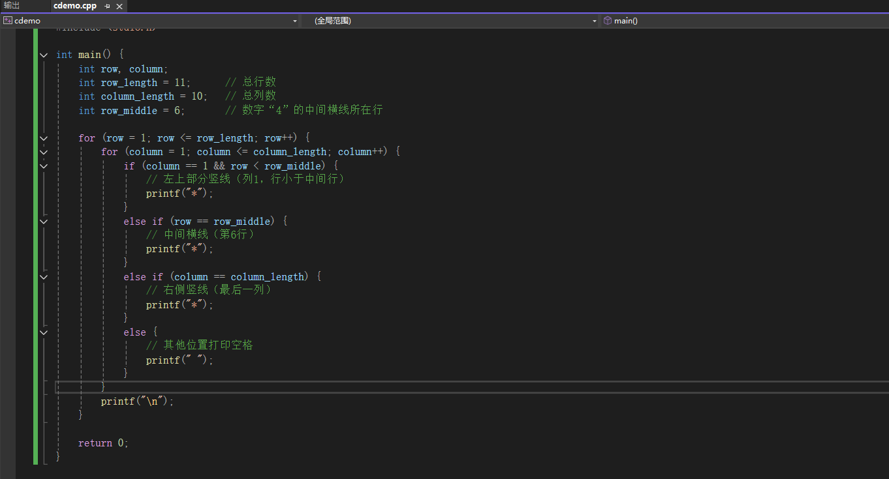Image resolution: width=889 pixels, height=479 pixels.
Task: Select the cdemo.cpp tab label
Action: 74,7
